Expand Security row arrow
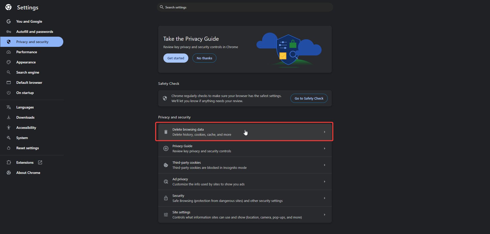The width and height of the screenshot is (490, 234). 325,198
